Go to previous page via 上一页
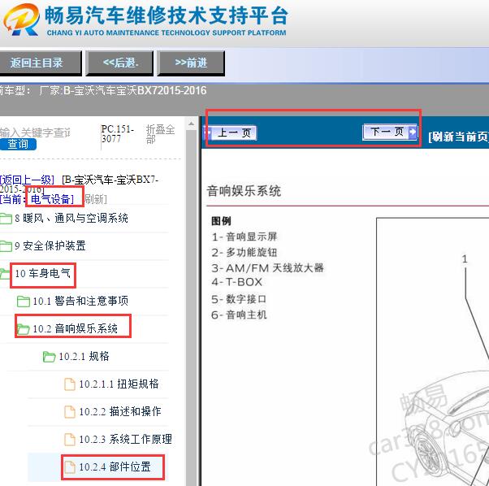The image size is (489, 486). [231, 133]
